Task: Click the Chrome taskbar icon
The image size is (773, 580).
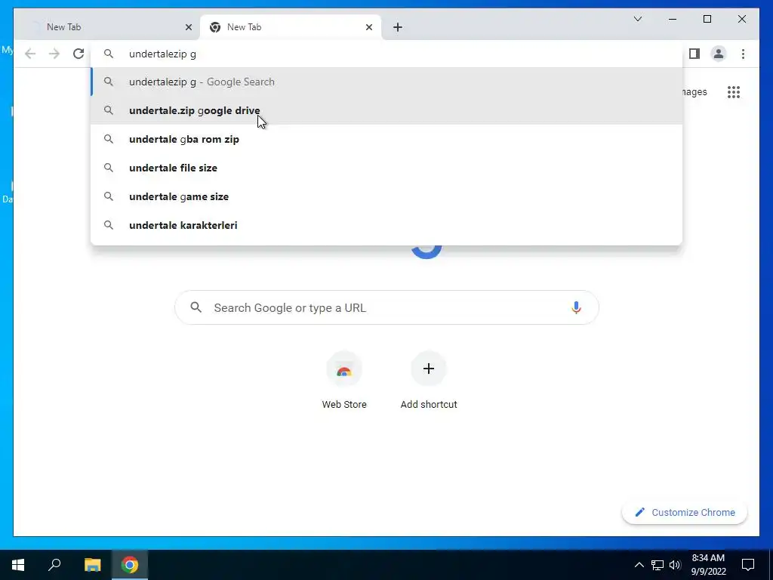Action: (130, 565)
